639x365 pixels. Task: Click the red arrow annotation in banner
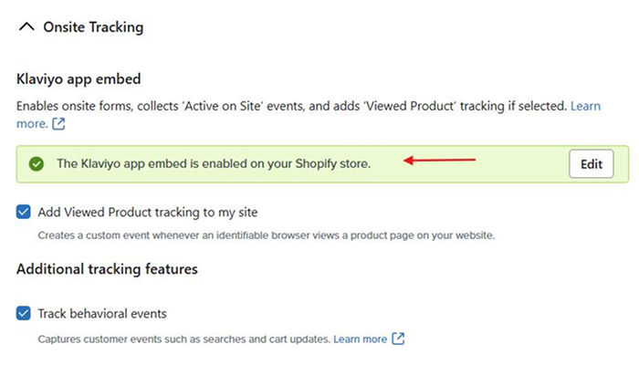[439, 160]
